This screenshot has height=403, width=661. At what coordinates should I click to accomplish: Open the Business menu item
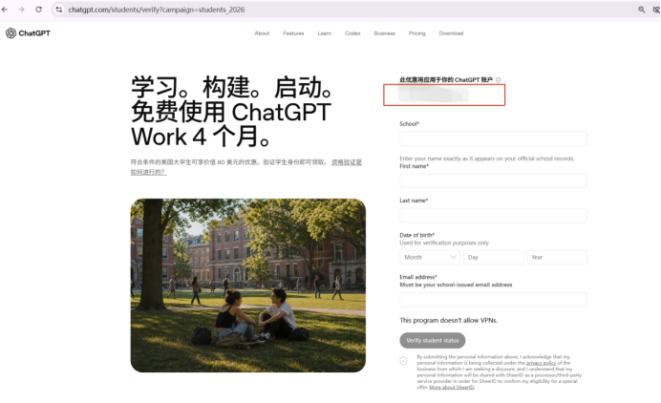click(384, 33)
